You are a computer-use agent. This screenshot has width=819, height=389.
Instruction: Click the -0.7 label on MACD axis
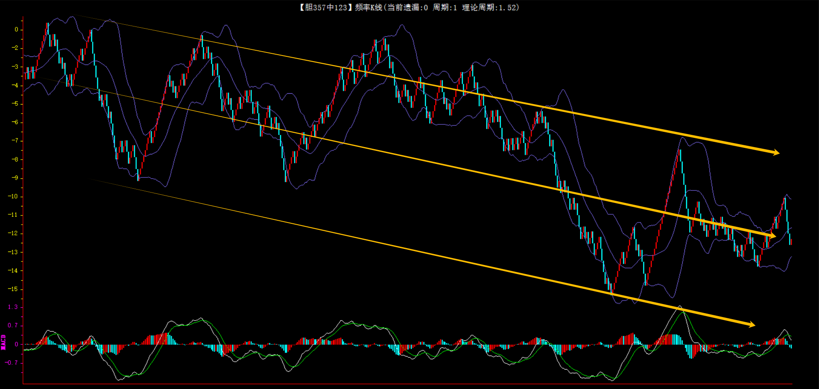12,363
